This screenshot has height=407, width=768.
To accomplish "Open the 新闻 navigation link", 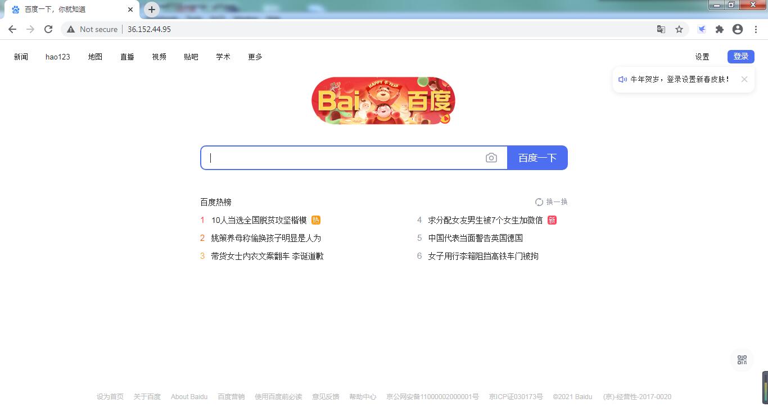I will coord(21,57).
